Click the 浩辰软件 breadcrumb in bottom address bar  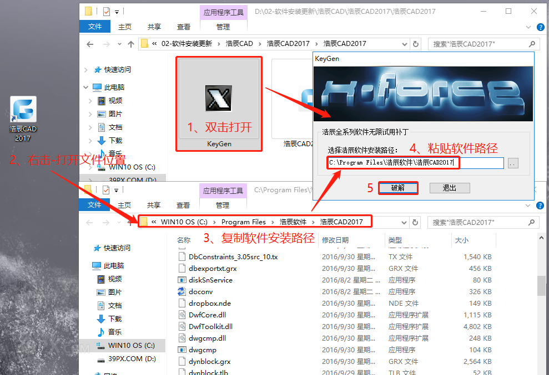(293, 222)
